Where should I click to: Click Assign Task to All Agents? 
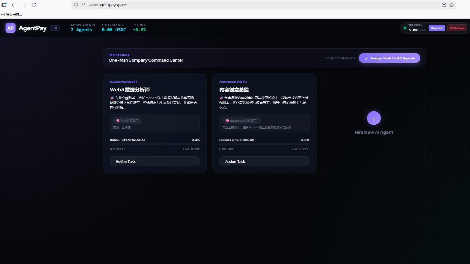[389, 58]
